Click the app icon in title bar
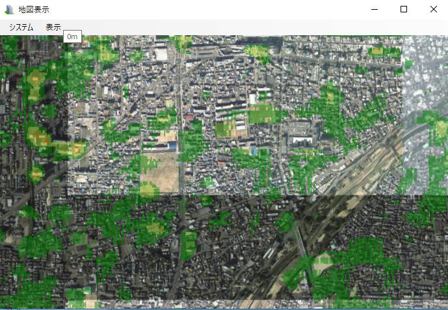 [9, 10]
